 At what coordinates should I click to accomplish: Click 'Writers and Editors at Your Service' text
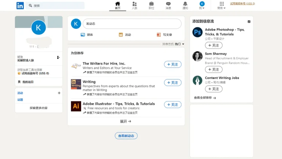[107, 68]
